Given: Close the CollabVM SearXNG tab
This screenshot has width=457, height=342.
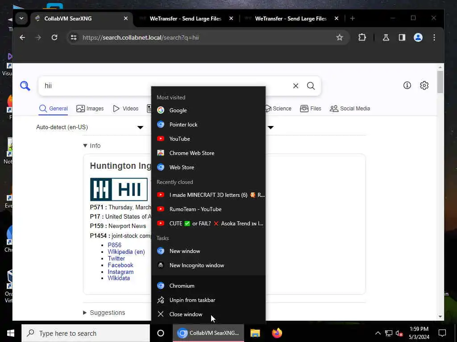Looking at the screenshot, I should pos(125,18).
